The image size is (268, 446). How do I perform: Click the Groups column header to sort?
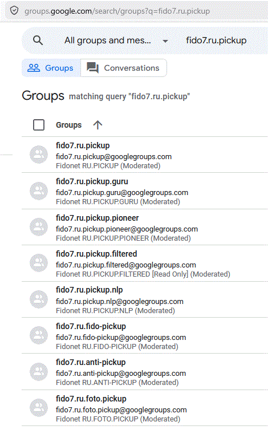click(68, 125)
